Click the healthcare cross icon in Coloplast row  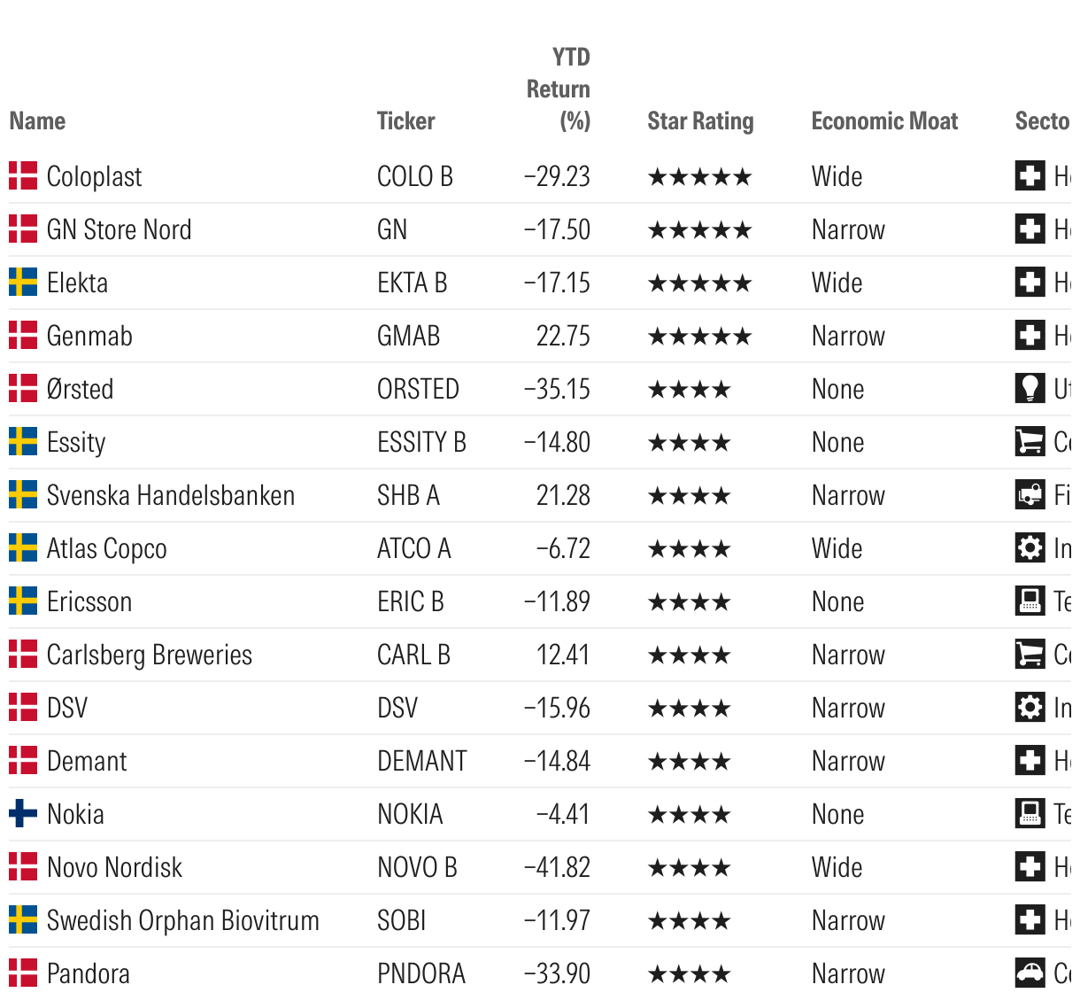[1030, 175]
